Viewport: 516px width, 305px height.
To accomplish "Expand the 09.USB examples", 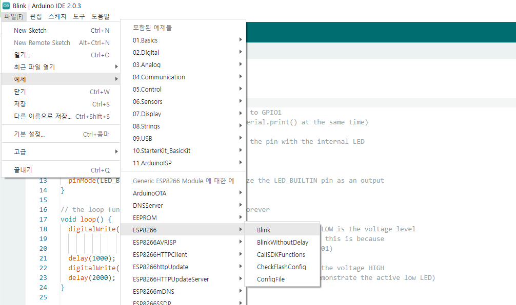I will [x=183, y=139].
